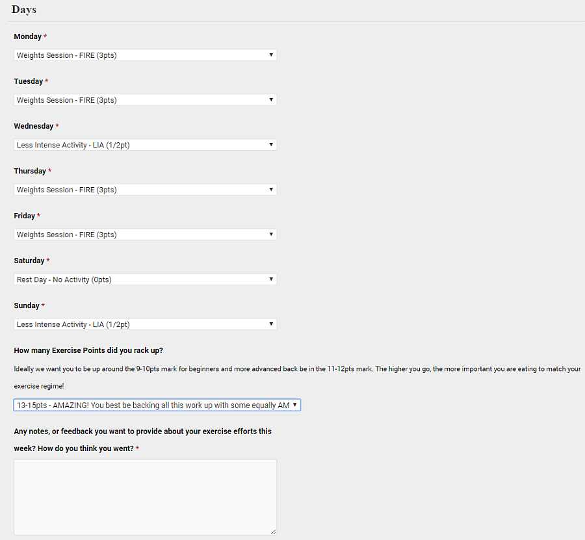Grab the resize handle of the feedback textarea
The height and width of the screenshot is (540, 585).
[273, 532]
